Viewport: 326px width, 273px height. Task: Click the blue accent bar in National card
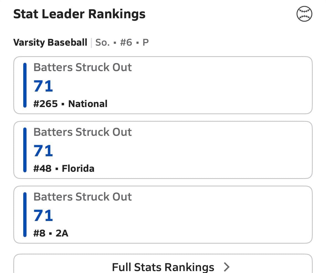25,85
